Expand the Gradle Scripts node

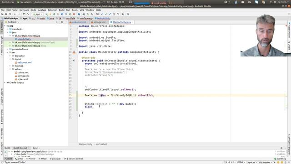click(5, 82)
